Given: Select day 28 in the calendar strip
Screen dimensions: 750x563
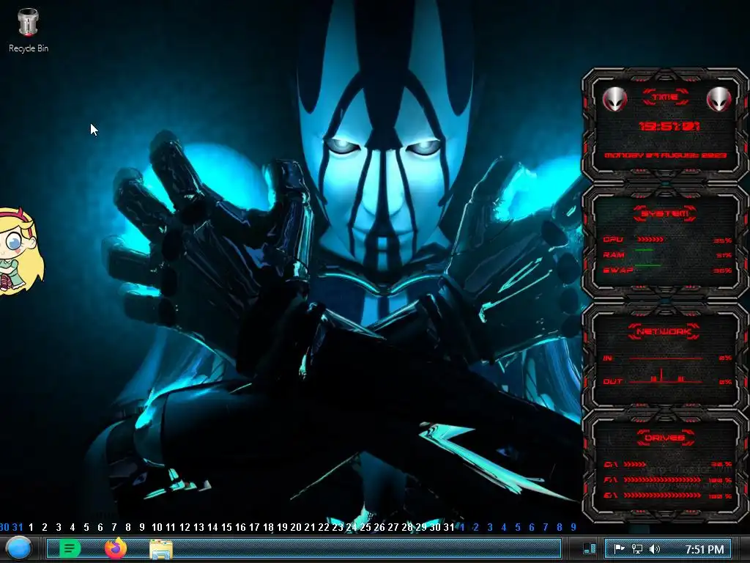Looking at the screenshot, I should point(407,527).
